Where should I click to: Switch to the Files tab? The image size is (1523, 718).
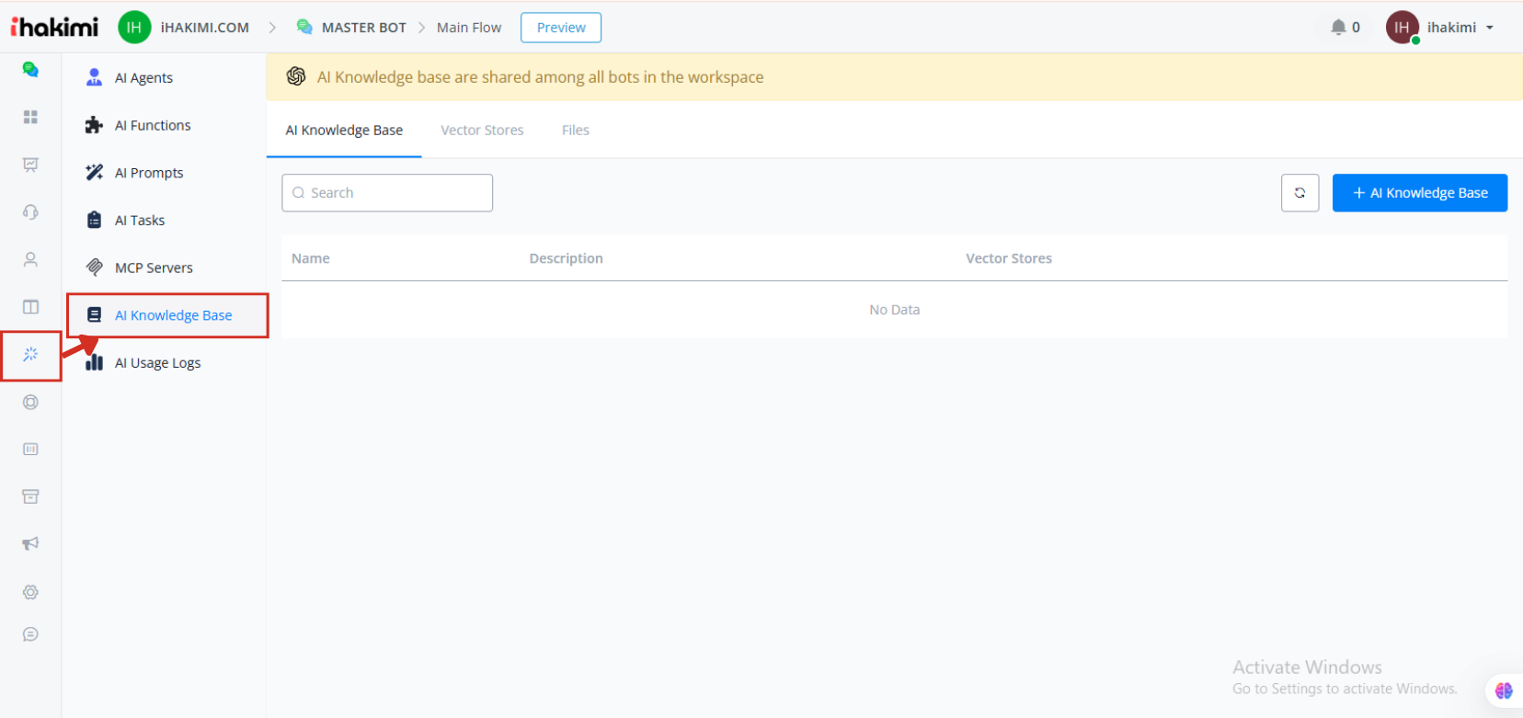(x=576, y=131)
